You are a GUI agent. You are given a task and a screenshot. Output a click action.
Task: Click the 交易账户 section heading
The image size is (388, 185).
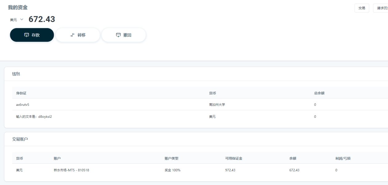(x=20, y=139)
